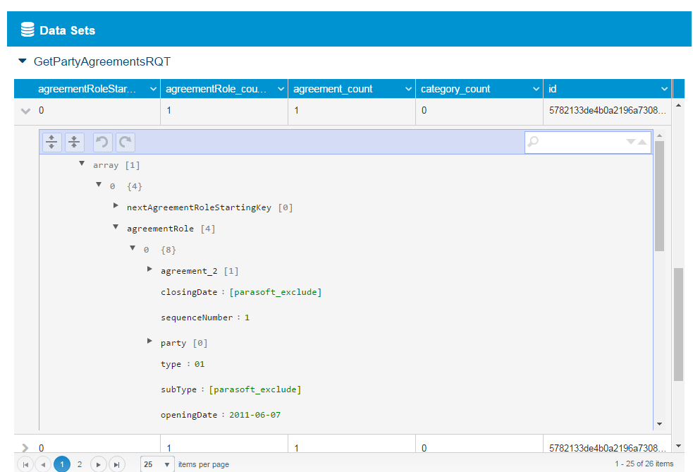Collapse the 0 {4} node
Image resolution: width=693 pixels, height=472 pixels.
coord(99,185)
